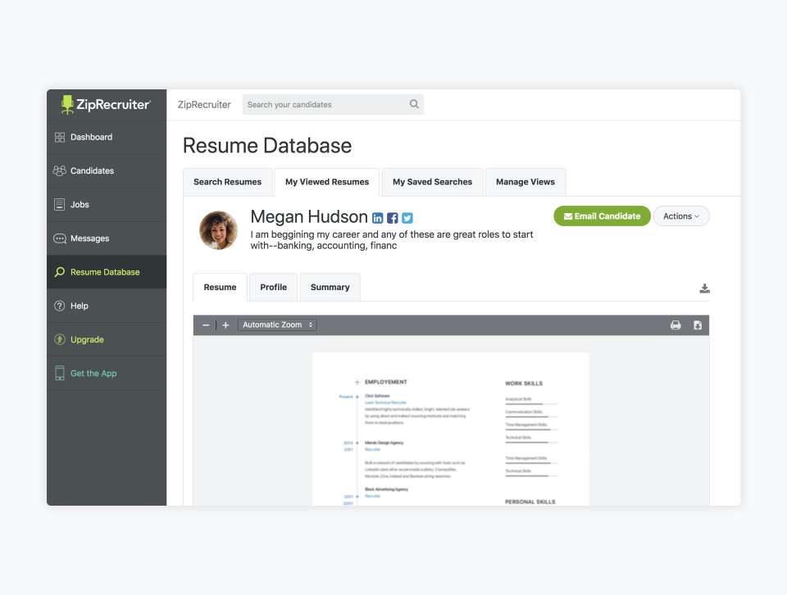Click the Search your candidates field
The width and height of the screenshot is (787, 595).
pyautogui.click(x=325, y=105)
